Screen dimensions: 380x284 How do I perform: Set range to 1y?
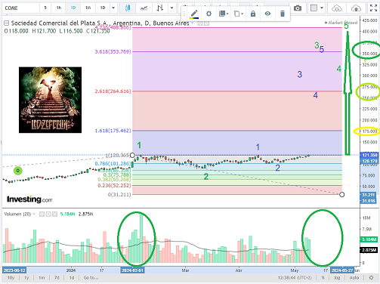(26, 278)
